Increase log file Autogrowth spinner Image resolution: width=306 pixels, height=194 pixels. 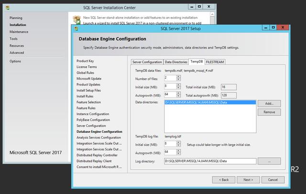[x=178, y=151]
